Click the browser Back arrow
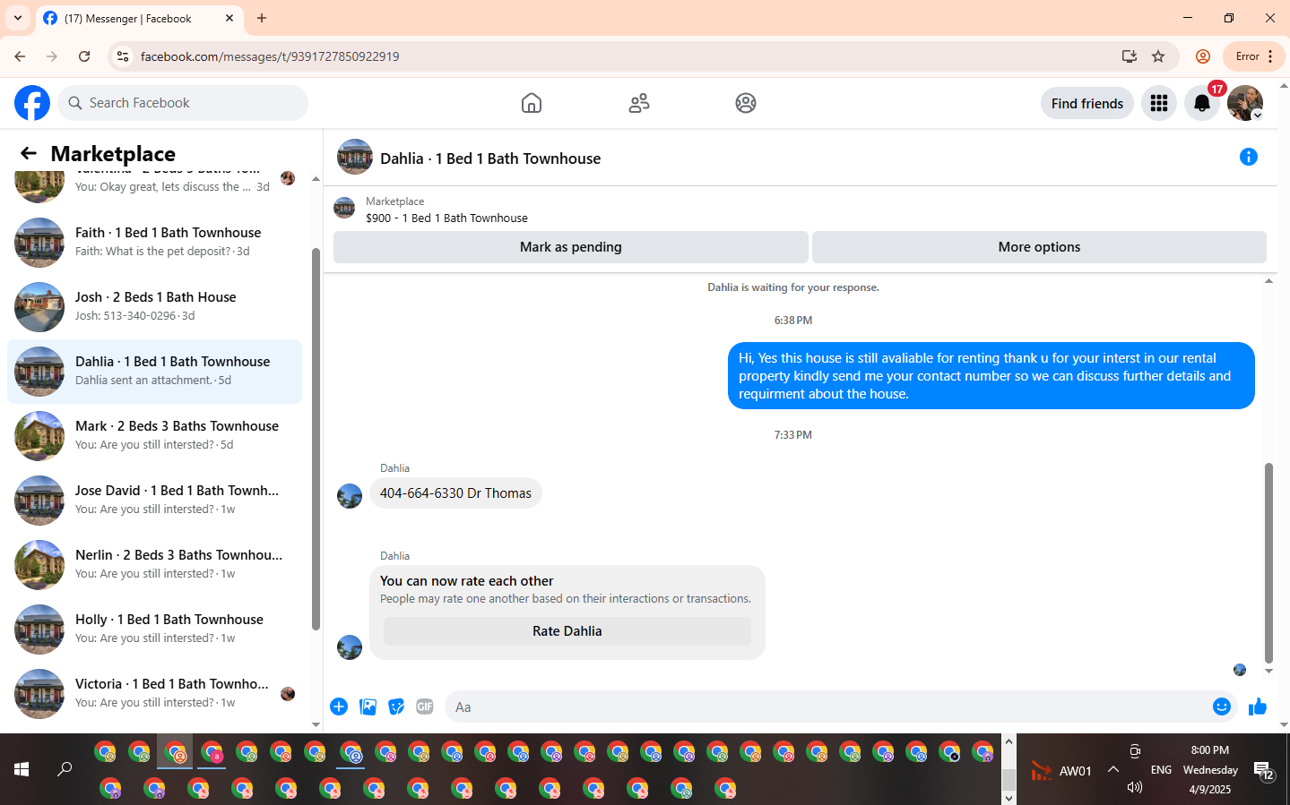This screenshot has height=805, width=1290. (x=20, y=56)
